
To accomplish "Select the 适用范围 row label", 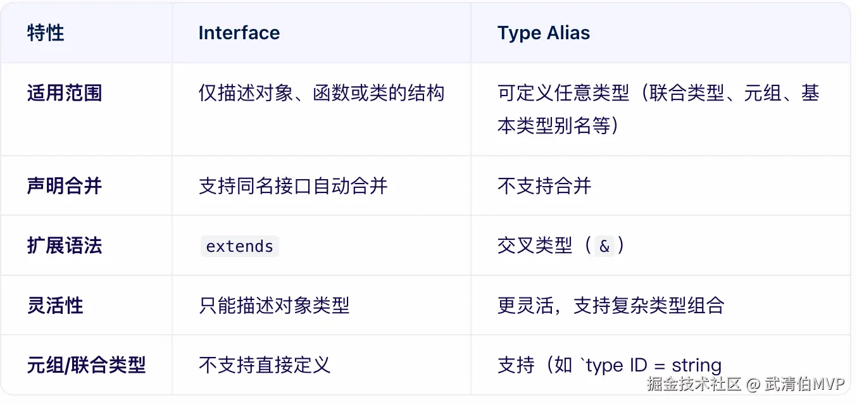I will 65,94.
